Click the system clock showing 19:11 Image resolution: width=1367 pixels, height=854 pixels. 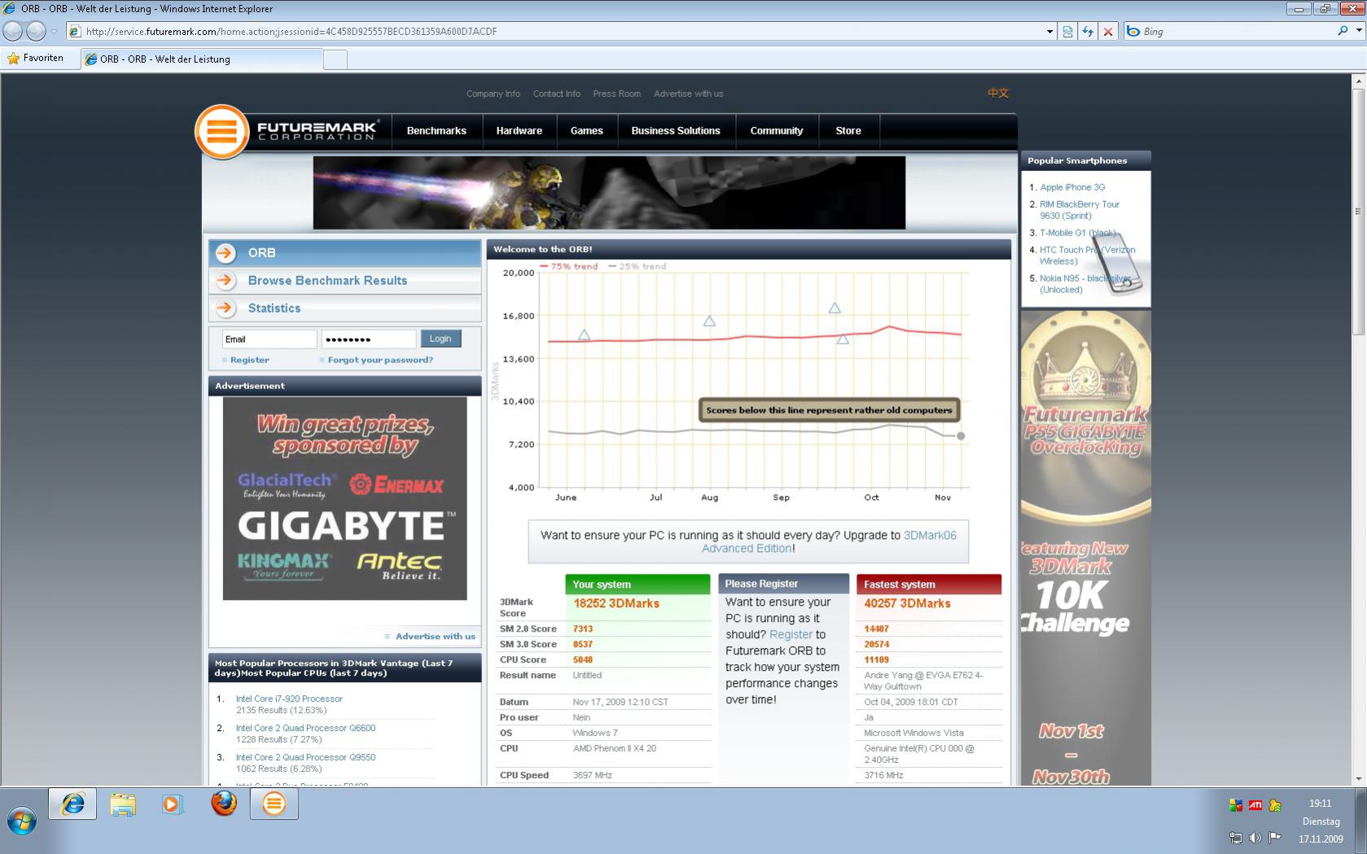(1320, 804)
